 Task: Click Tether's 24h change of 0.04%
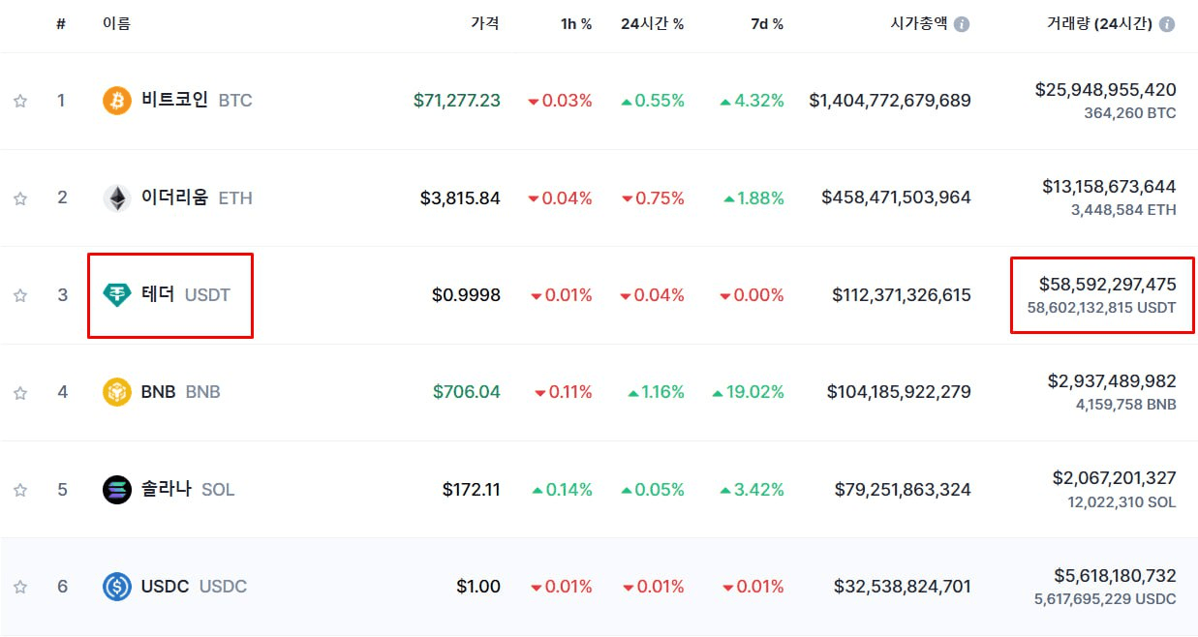pyautogui.click(x=653, y=295)
